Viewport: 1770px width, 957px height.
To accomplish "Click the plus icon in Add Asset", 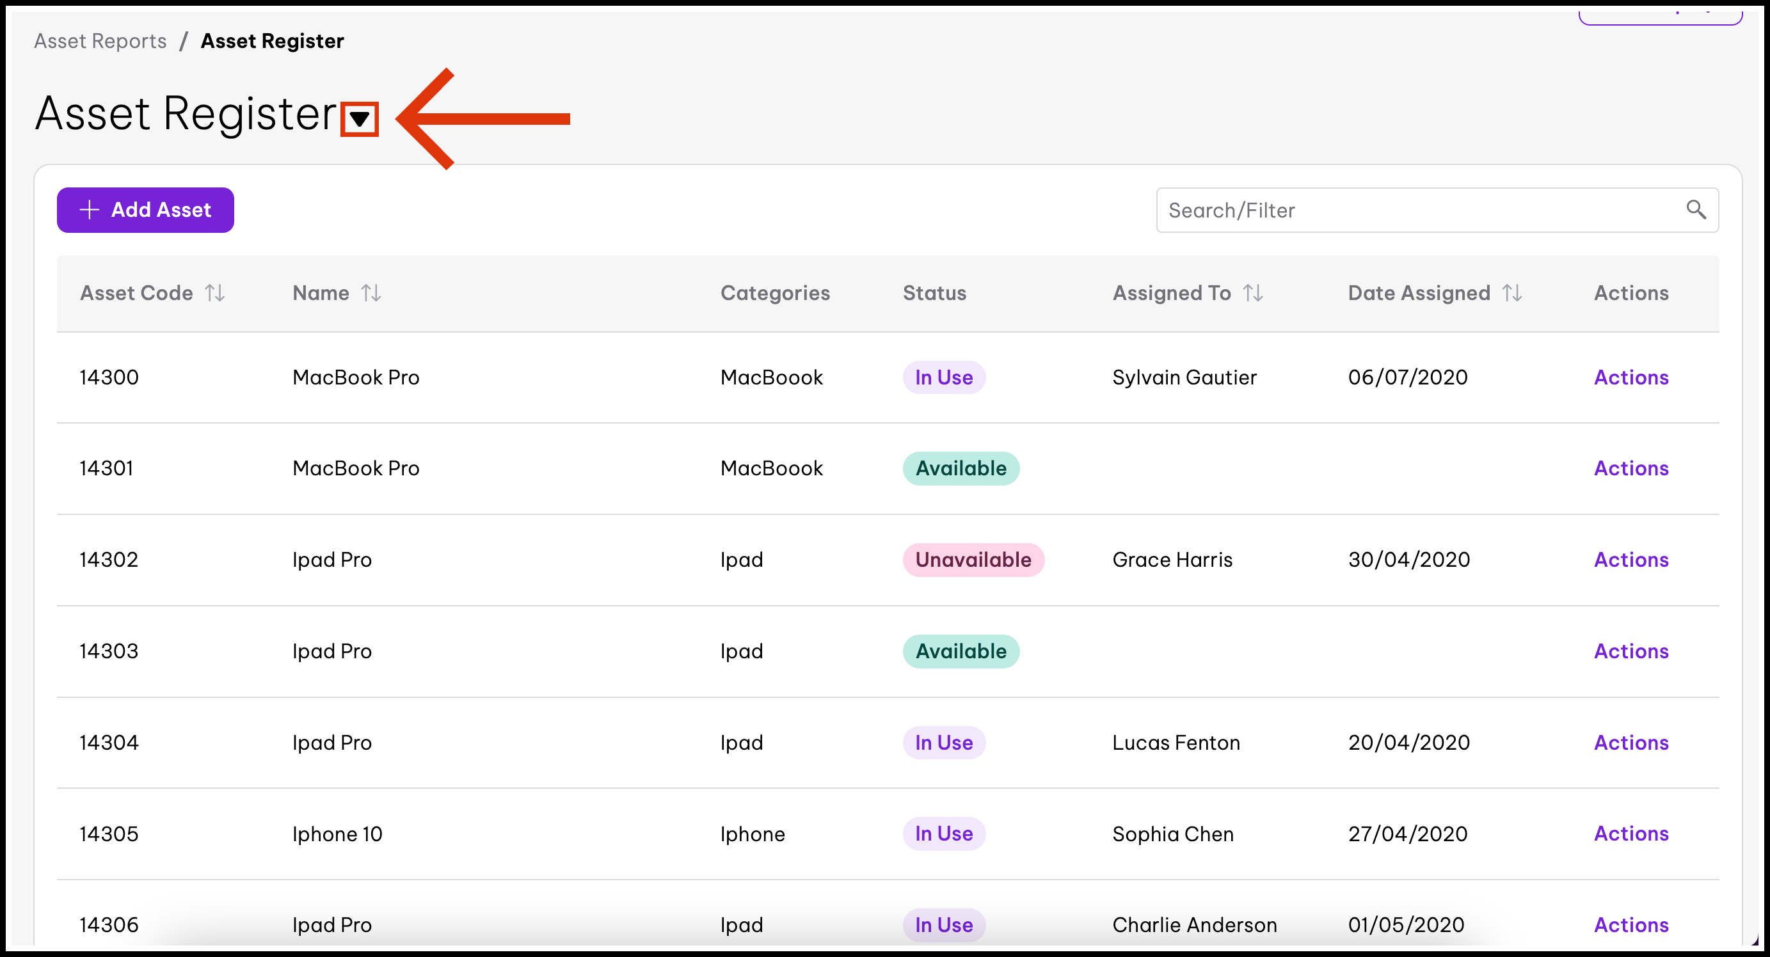I will [90, 210].
